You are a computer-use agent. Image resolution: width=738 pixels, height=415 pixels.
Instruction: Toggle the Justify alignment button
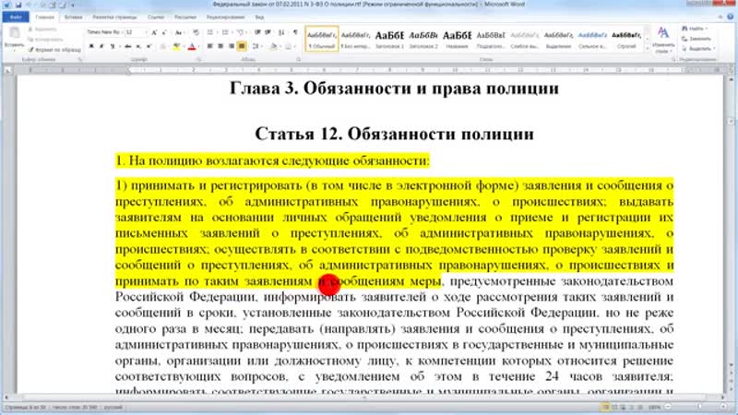click(x=242, y=46)
